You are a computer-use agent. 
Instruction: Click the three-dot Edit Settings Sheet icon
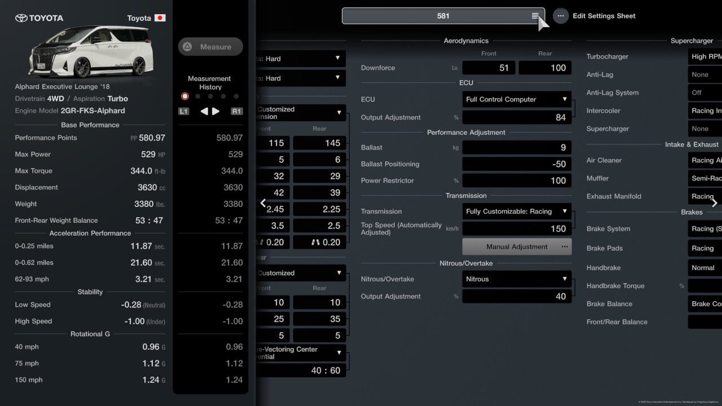pos(560,16)
